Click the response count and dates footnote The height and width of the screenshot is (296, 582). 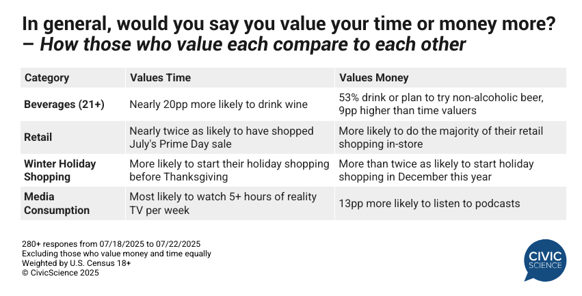coord(109,244)
